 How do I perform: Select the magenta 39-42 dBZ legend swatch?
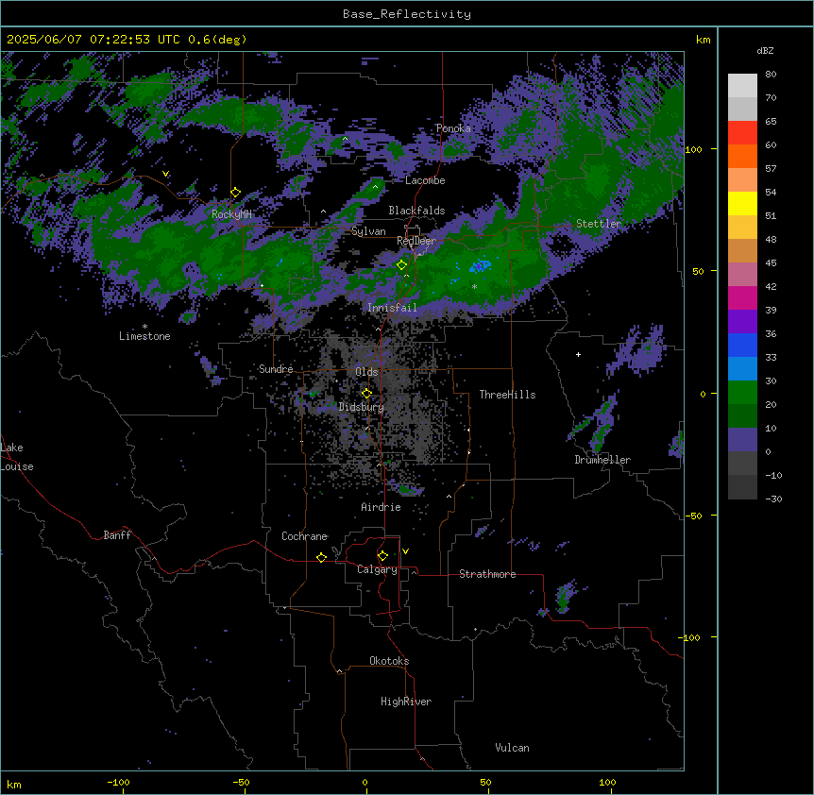point(742,297)
